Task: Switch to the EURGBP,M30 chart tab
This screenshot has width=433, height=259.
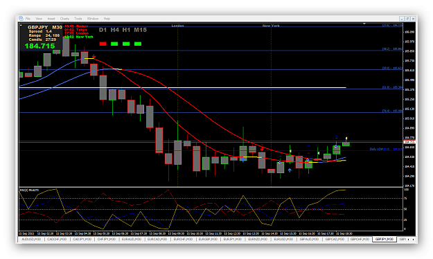Action: [208, 239]
